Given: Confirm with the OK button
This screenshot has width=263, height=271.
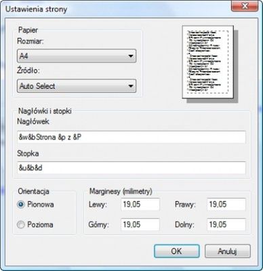Looking at the screenshot, I should (x=177, y=251).
